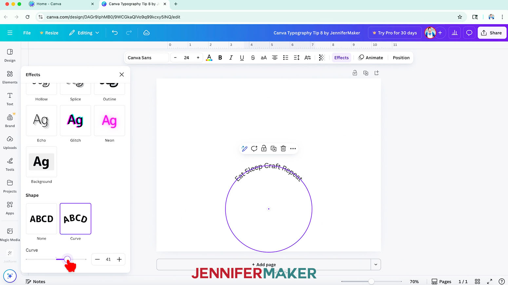Open the Apps sidebar tab

10,208
